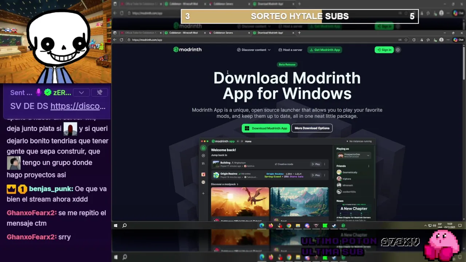Click the green Sign in button
The image size is (466, 262).
(384, 50)
